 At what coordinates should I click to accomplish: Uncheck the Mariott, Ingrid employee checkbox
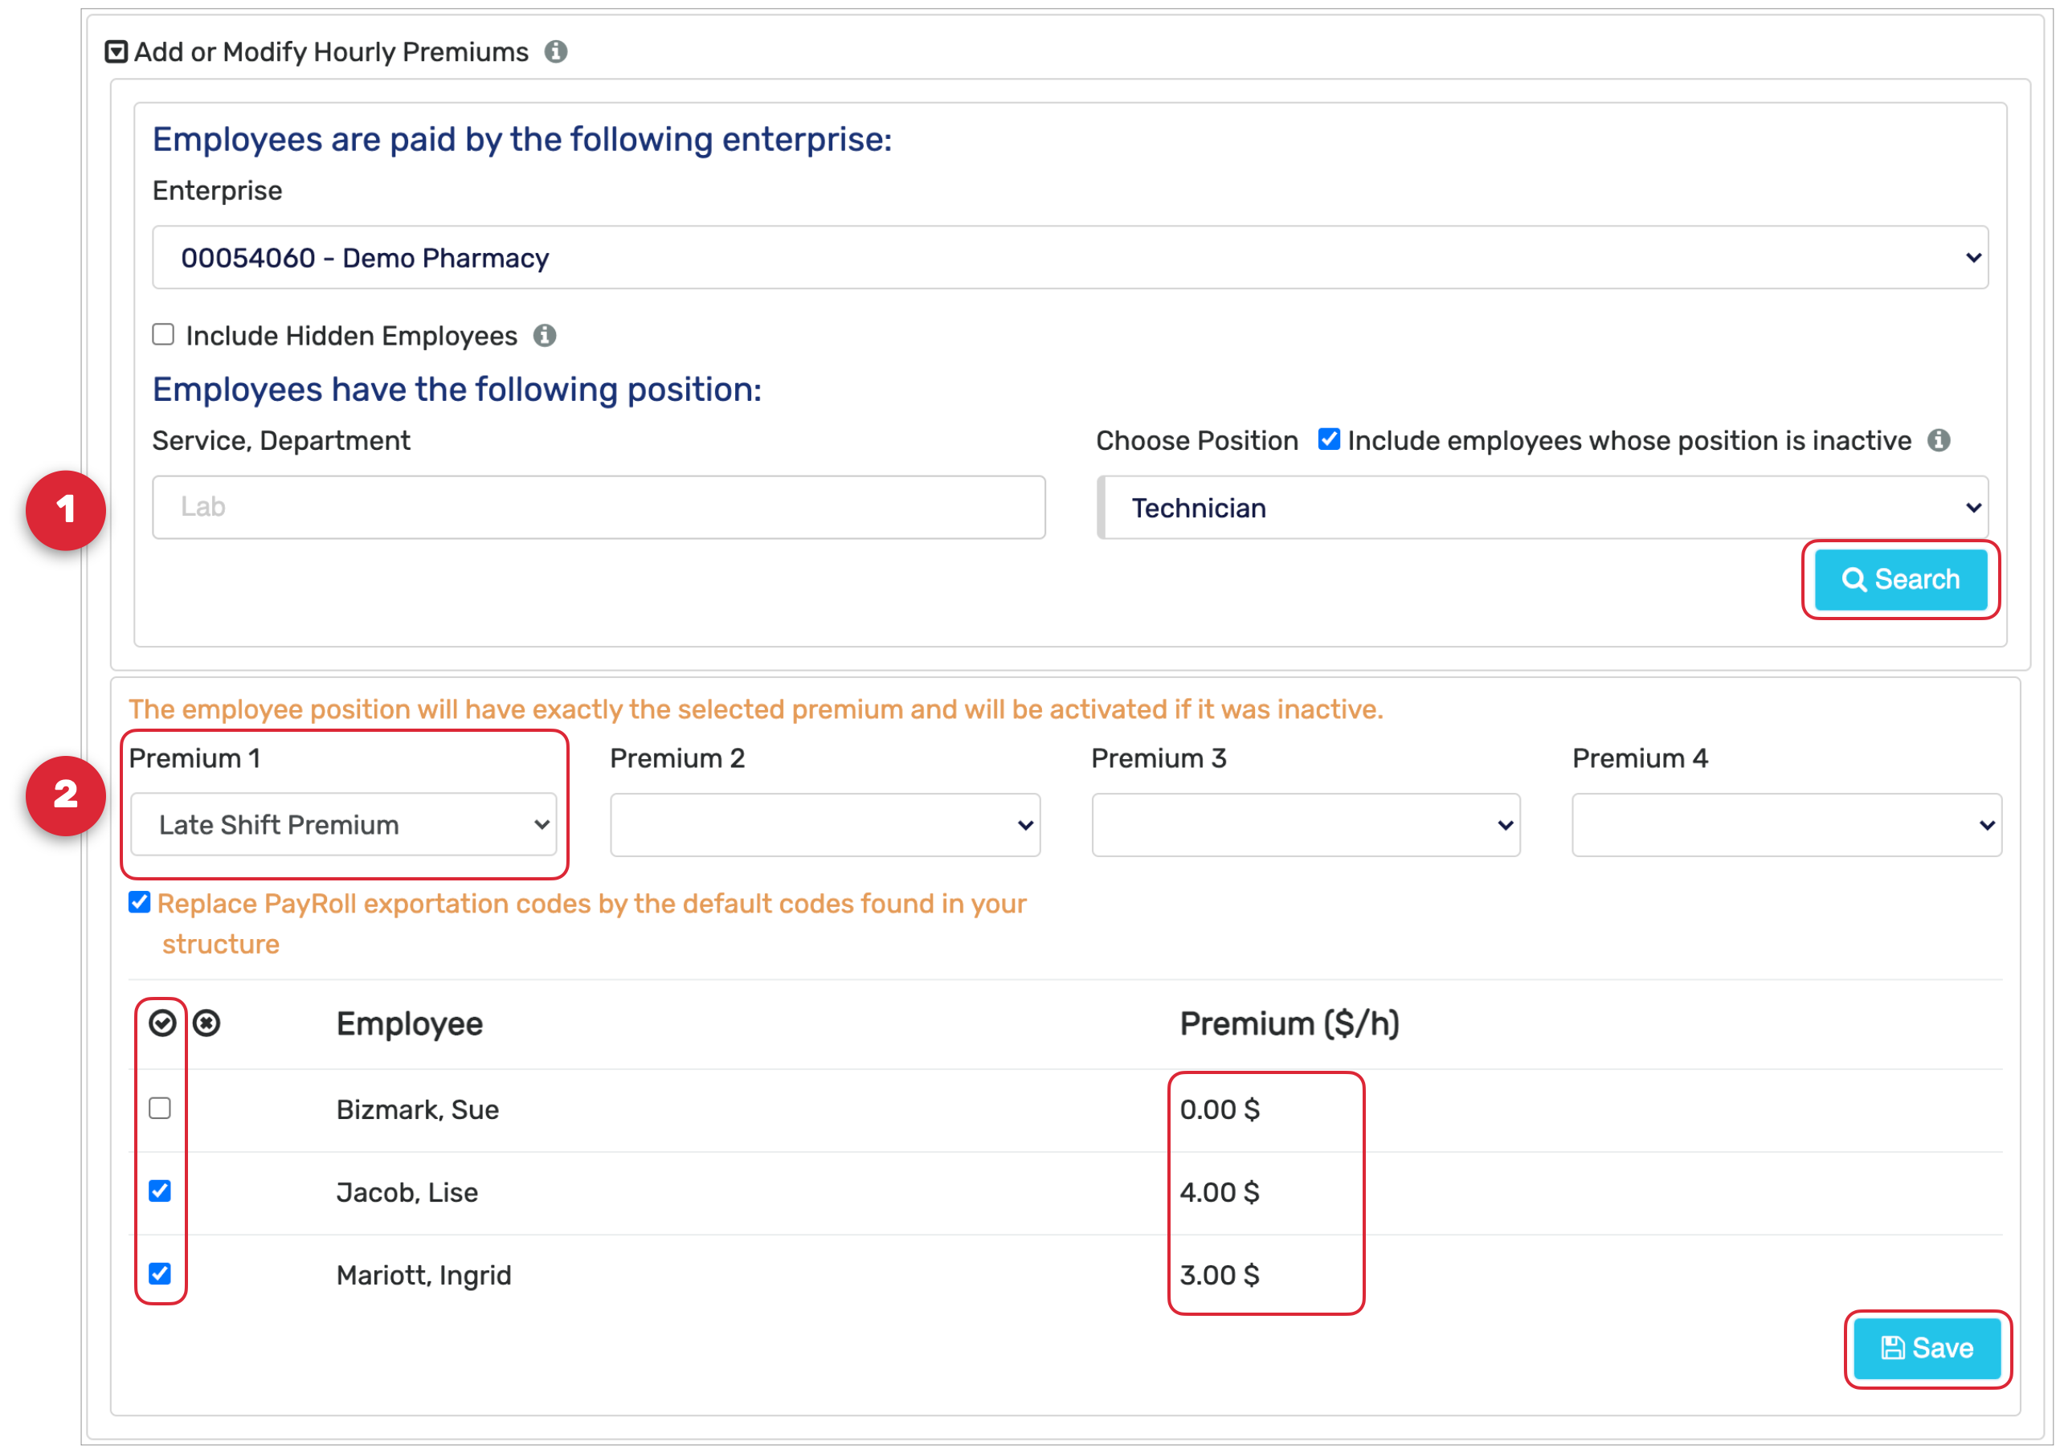[x=161, y=1274]
